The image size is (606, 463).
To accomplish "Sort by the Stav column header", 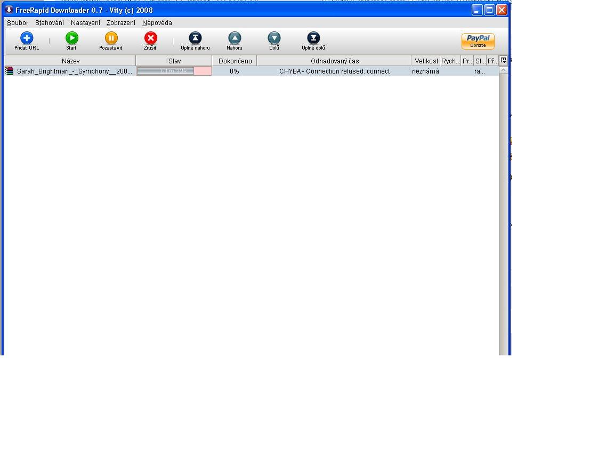I will 174,61.
